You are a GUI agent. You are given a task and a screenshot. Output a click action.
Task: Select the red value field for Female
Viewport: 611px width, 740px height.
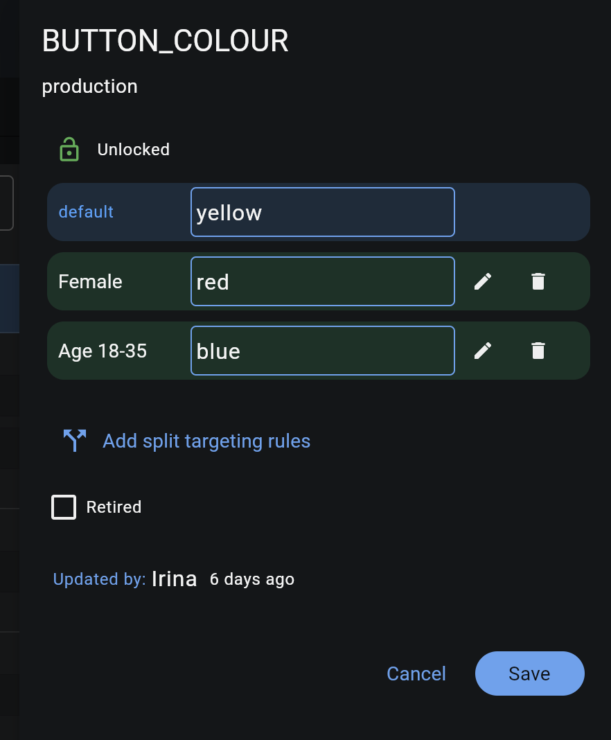click(322, 281)
